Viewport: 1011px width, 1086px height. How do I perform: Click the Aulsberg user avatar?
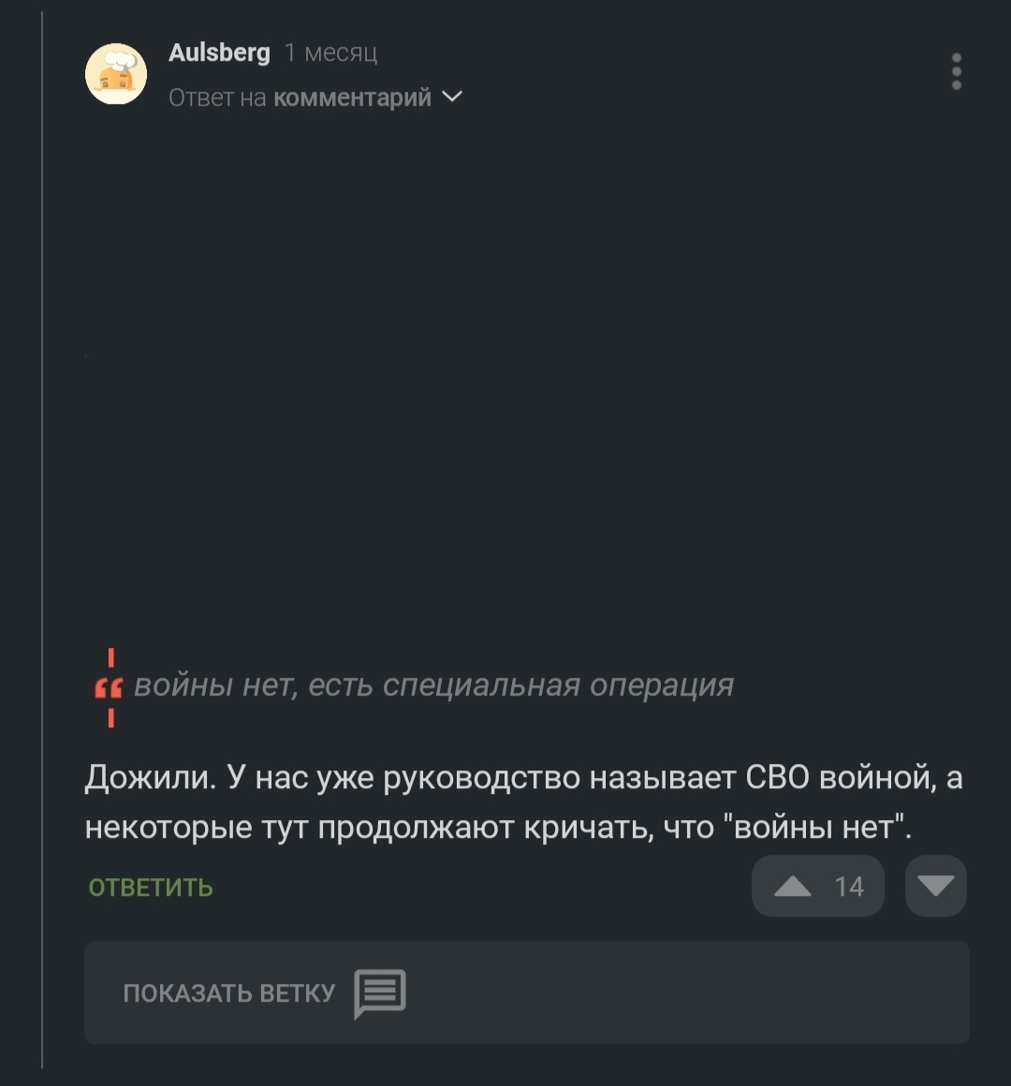116,74
